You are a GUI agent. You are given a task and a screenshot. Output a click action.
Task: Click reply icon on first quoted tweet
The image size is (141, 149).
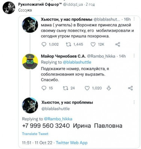tap(44, 44)
